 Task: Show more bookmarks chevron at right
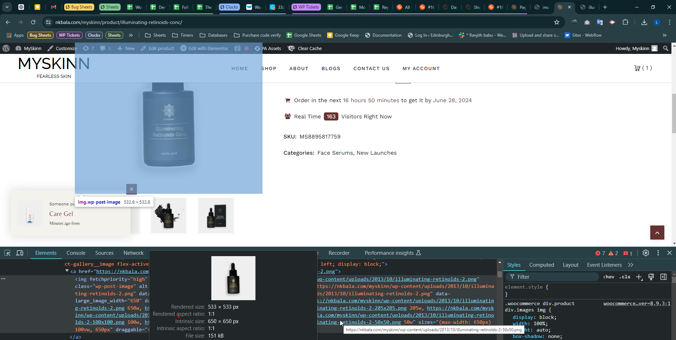click(x=665, y=35)
